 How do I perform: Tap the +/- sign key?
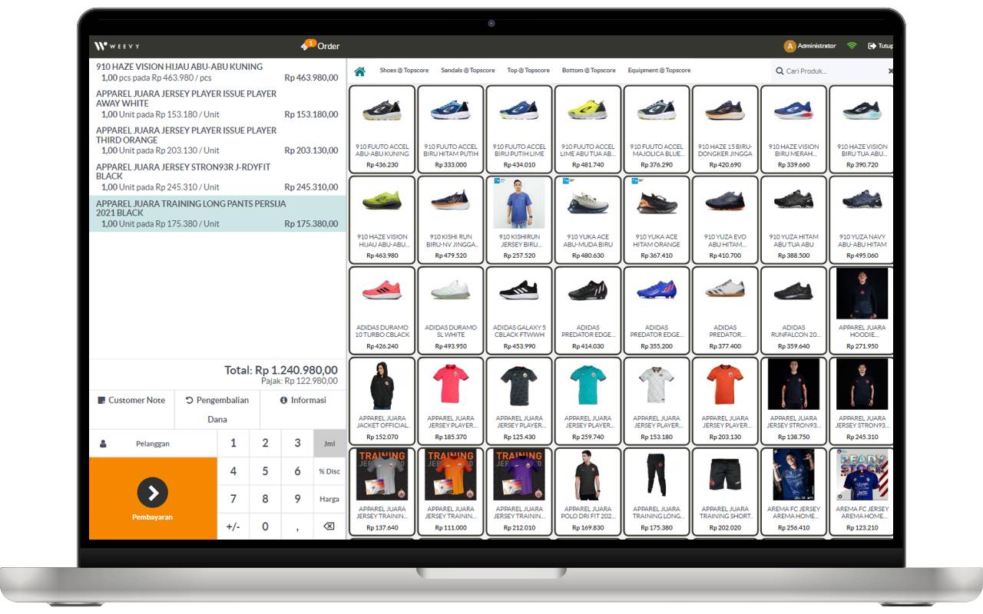pos(233,527)
